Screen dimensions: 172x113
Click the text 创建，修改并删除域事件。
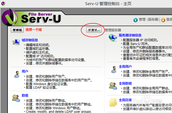(x=44, y=63)
